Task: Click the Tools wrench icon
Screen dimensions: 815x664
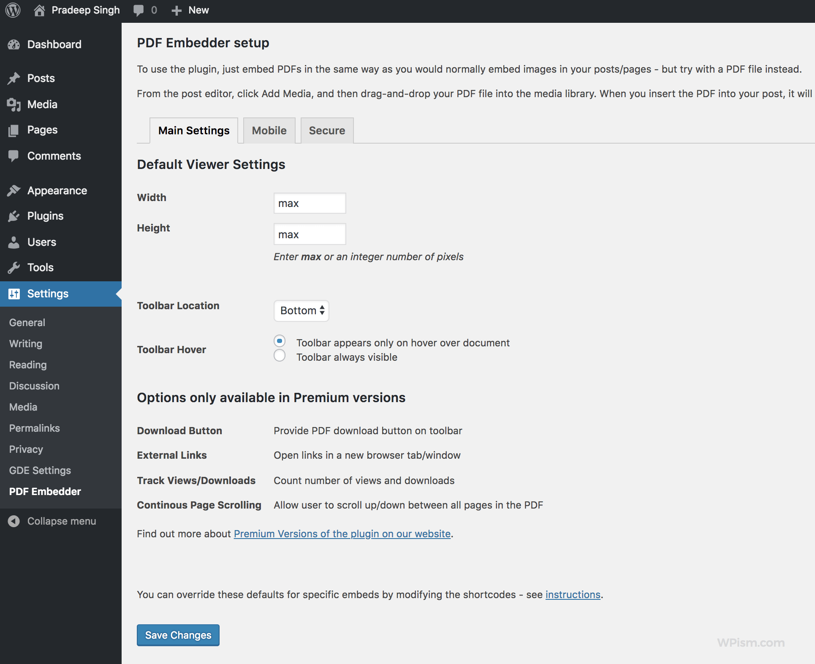Action: click(x=14, y=267)
